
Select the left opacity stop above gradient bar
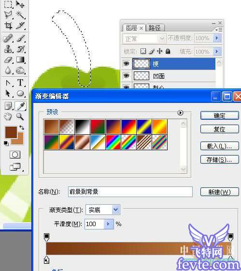click(x=47, y=237)
